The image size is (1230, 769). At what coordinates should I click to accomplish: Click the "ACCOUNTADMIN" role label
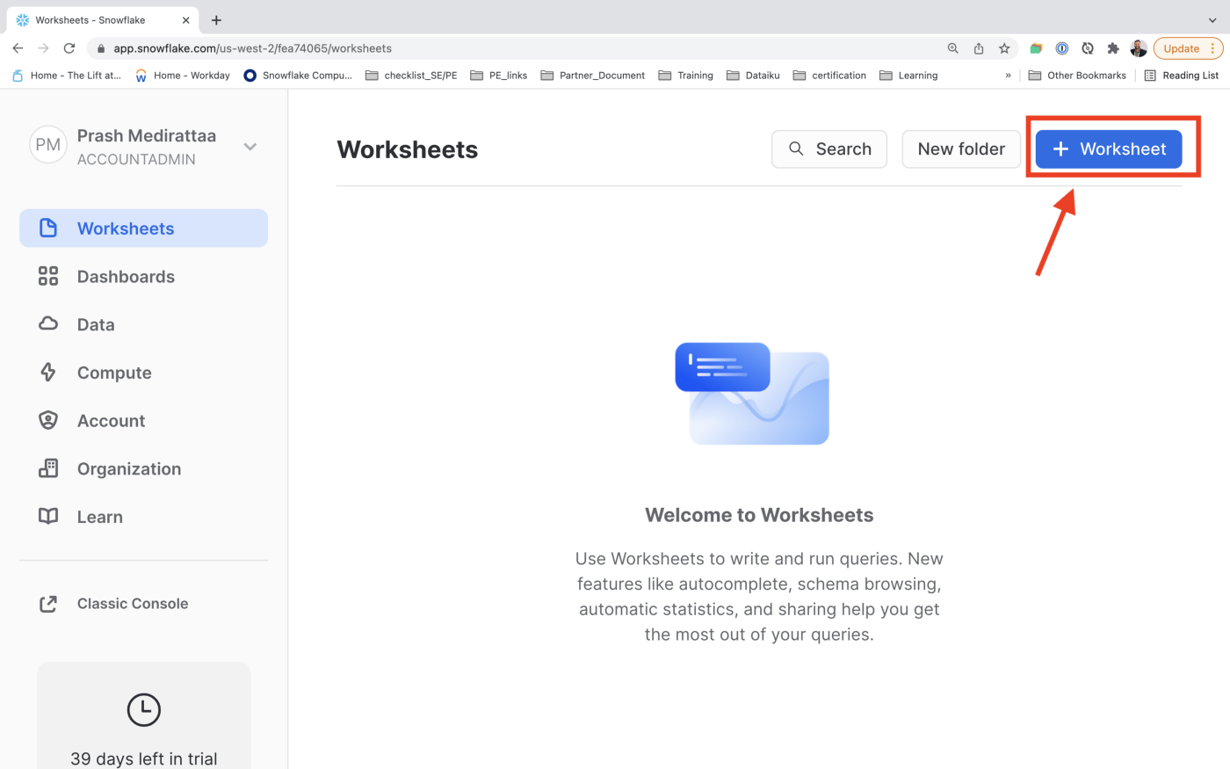pyautogui.click(x=136, y=159)
